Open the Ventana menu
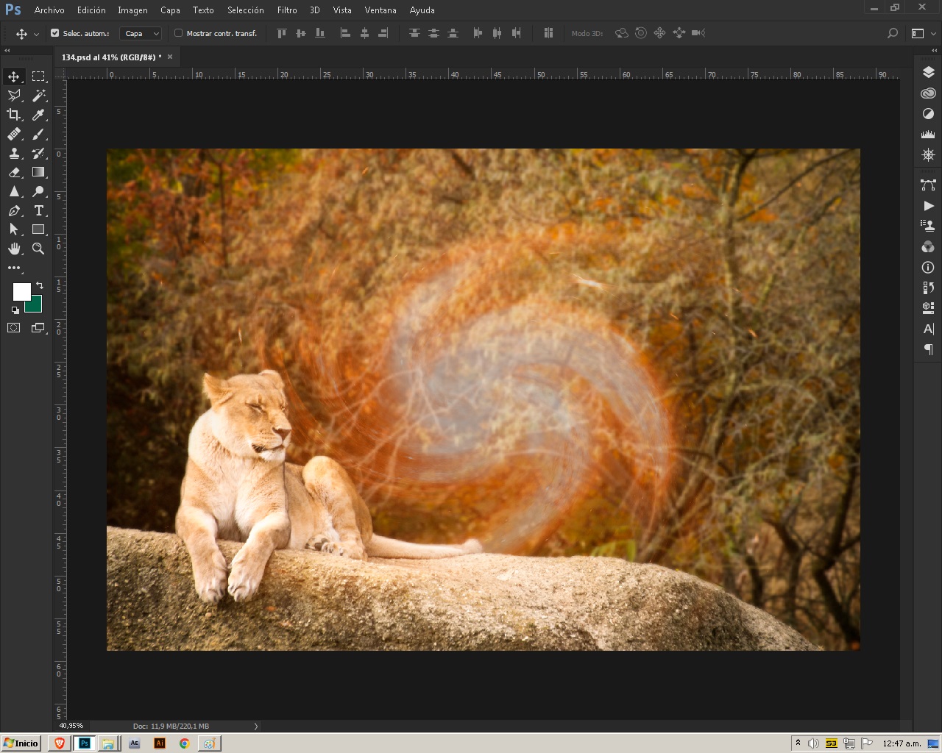942x753 pixels. pos(380,10)
